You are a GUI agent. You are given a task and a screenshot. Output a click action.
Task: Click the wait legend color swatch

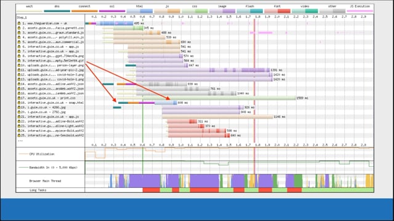pyautogui.click(x=30, y=11)
